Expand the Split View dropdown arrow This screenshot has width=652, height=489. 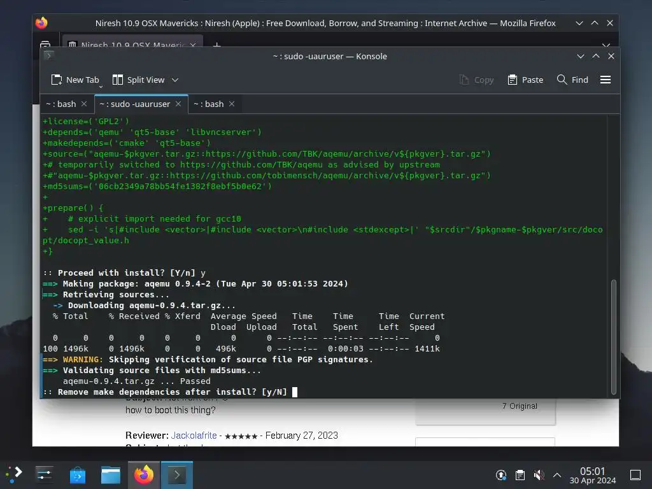(175, 80)
